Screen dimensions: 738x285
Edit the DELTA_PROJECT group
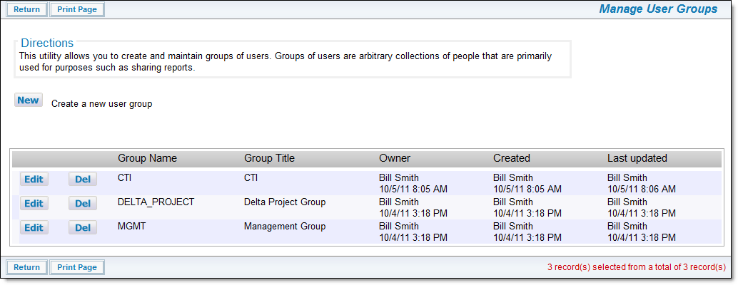pyautogui.click(x=34, y=203)
